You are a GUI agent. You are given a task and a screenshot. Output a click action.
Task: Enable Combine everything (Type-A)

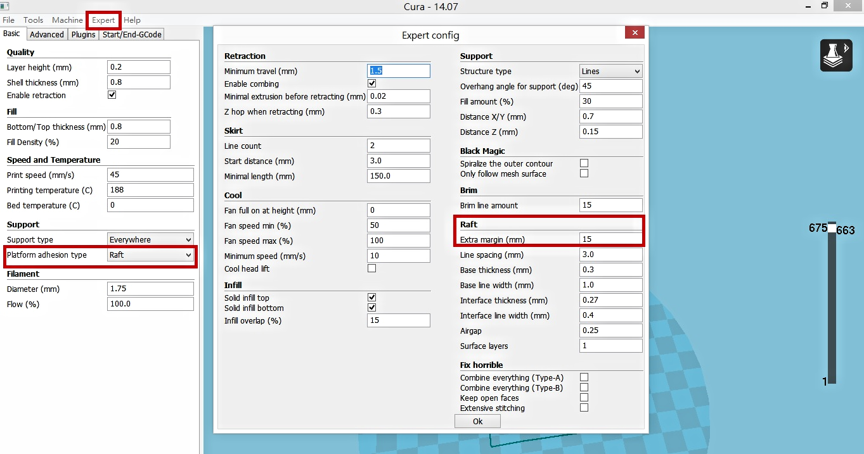coord(584,377)
